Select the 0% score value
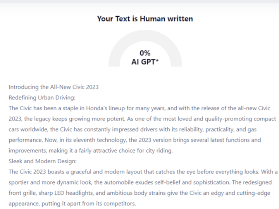279x209 pixels. tap(145, 53)
